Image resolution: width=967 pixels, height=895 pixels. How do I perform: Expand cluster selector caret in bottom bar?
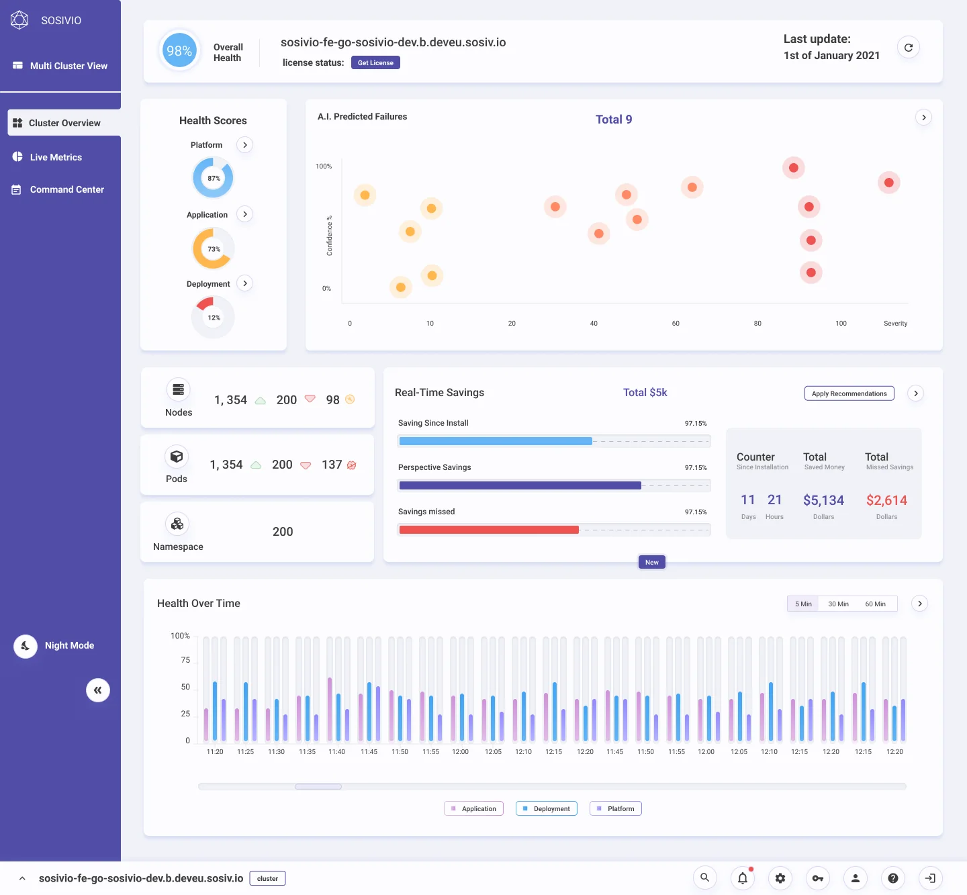tap(22, 878)
